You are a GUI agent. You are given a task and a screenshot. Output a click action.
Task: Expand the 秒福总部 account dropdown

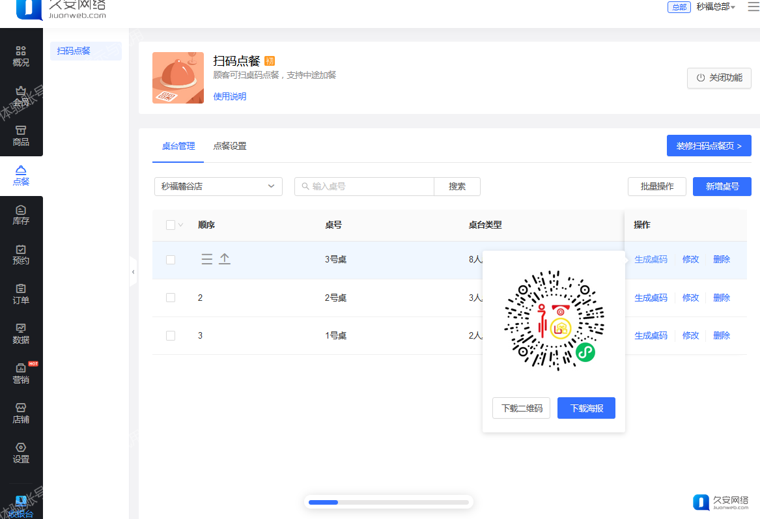click(716, 7)
